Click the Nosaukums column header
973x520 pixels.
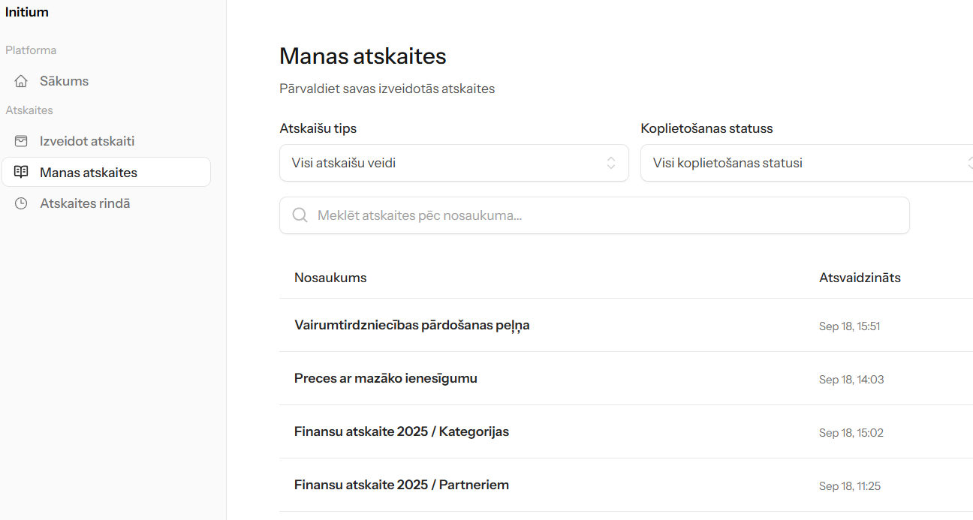pos(330,278)
